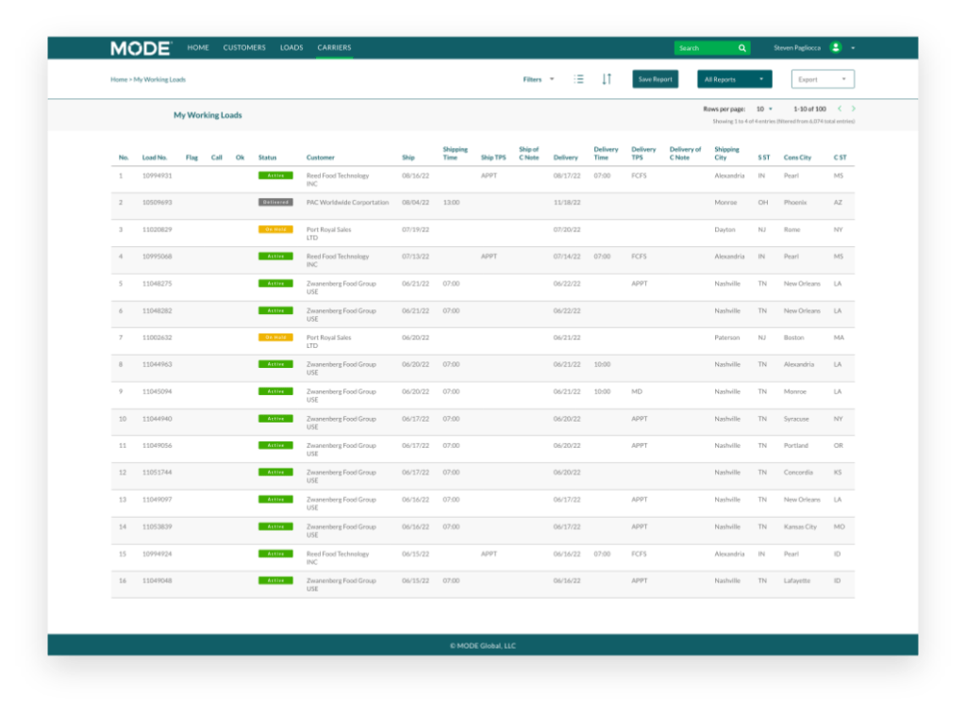The image size is (966, 714).
Task: Sort by Flag column header
Action: [192, 158]
